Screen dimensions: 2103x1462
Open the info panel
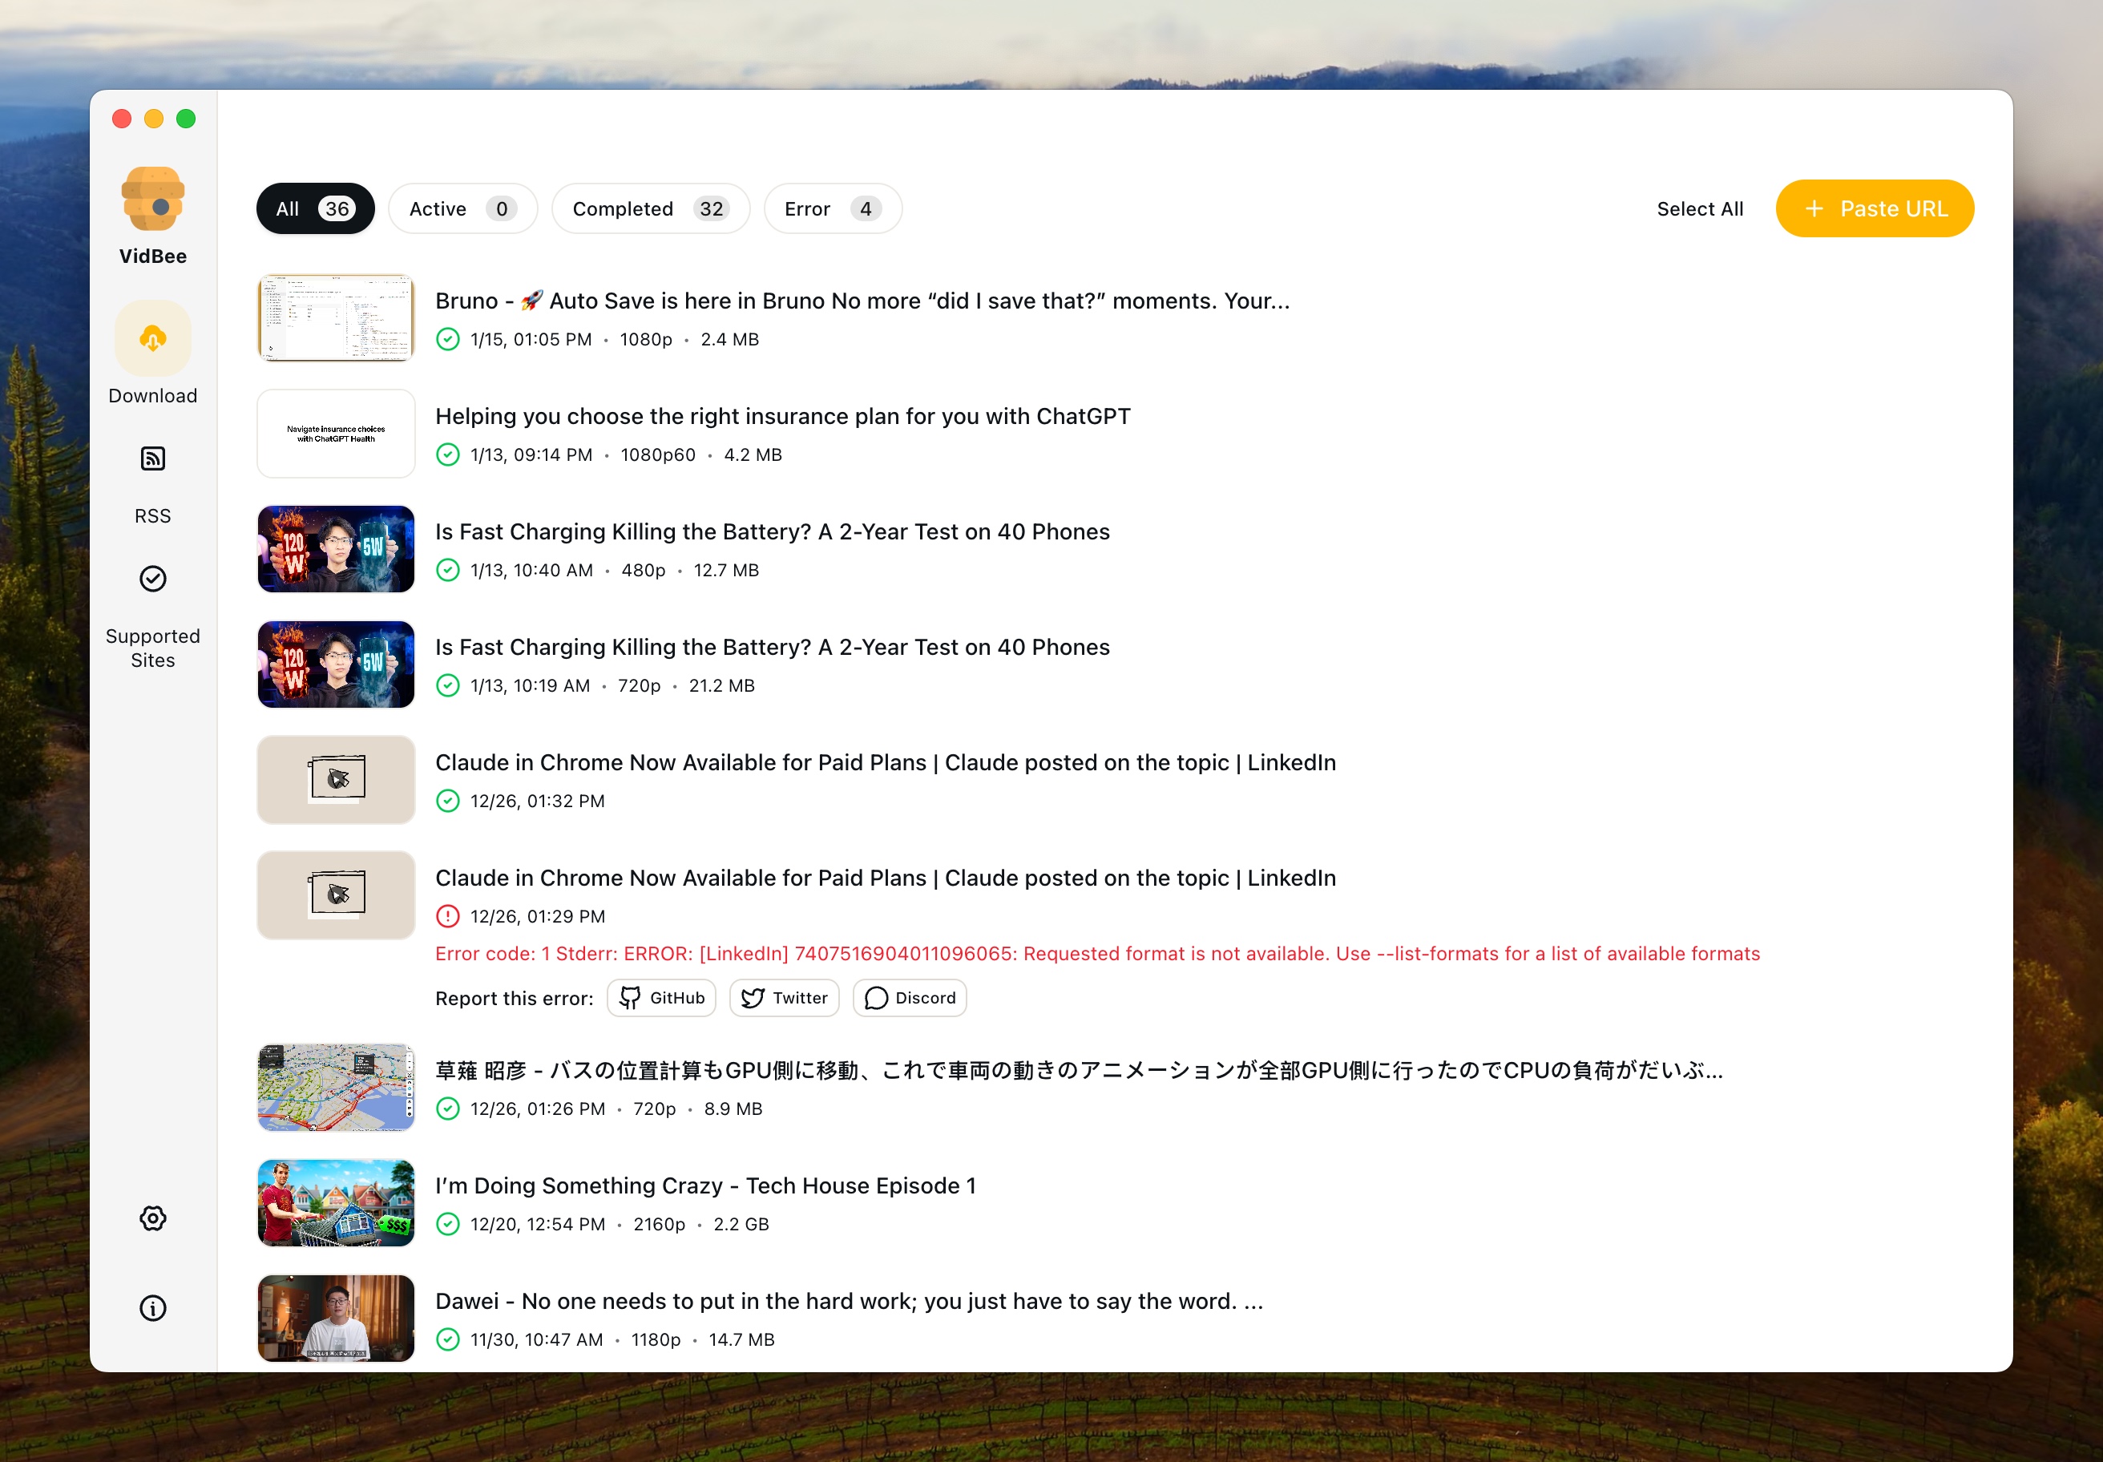tap(153, 1308)
